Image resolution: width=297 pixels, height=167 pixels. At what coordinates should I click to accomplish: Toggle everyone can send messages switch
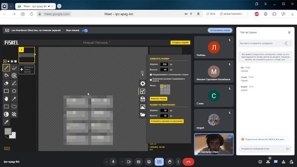[x=287, y=43]
